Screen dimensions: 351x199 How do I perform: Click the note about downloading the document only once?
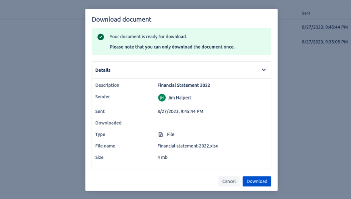pos(172,47)
